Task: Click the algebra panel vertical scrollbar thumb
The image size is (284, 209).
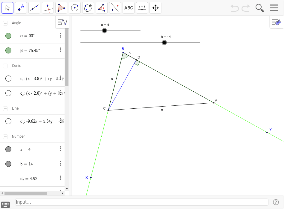Action: 67,57
